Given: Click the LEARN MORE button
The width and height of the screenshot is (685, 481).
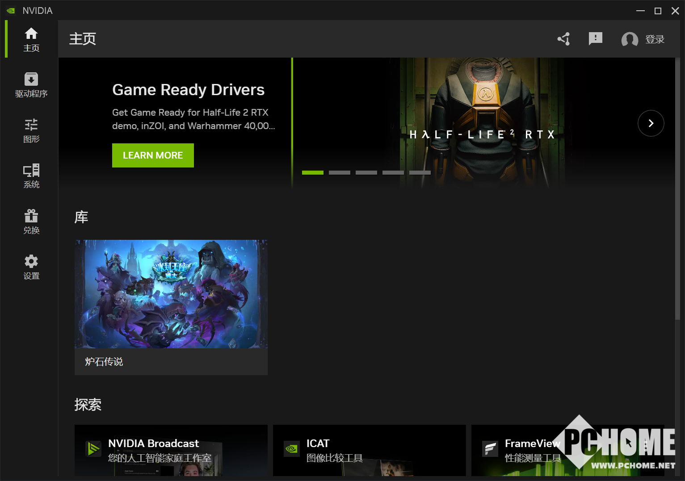Looking at the screenshot, I should (x=153, y=155).
